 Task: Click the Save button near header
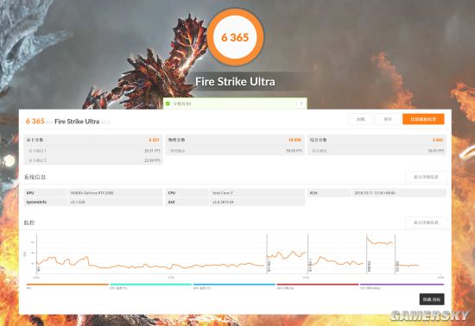pyautogui.click(x=388, y=119)
